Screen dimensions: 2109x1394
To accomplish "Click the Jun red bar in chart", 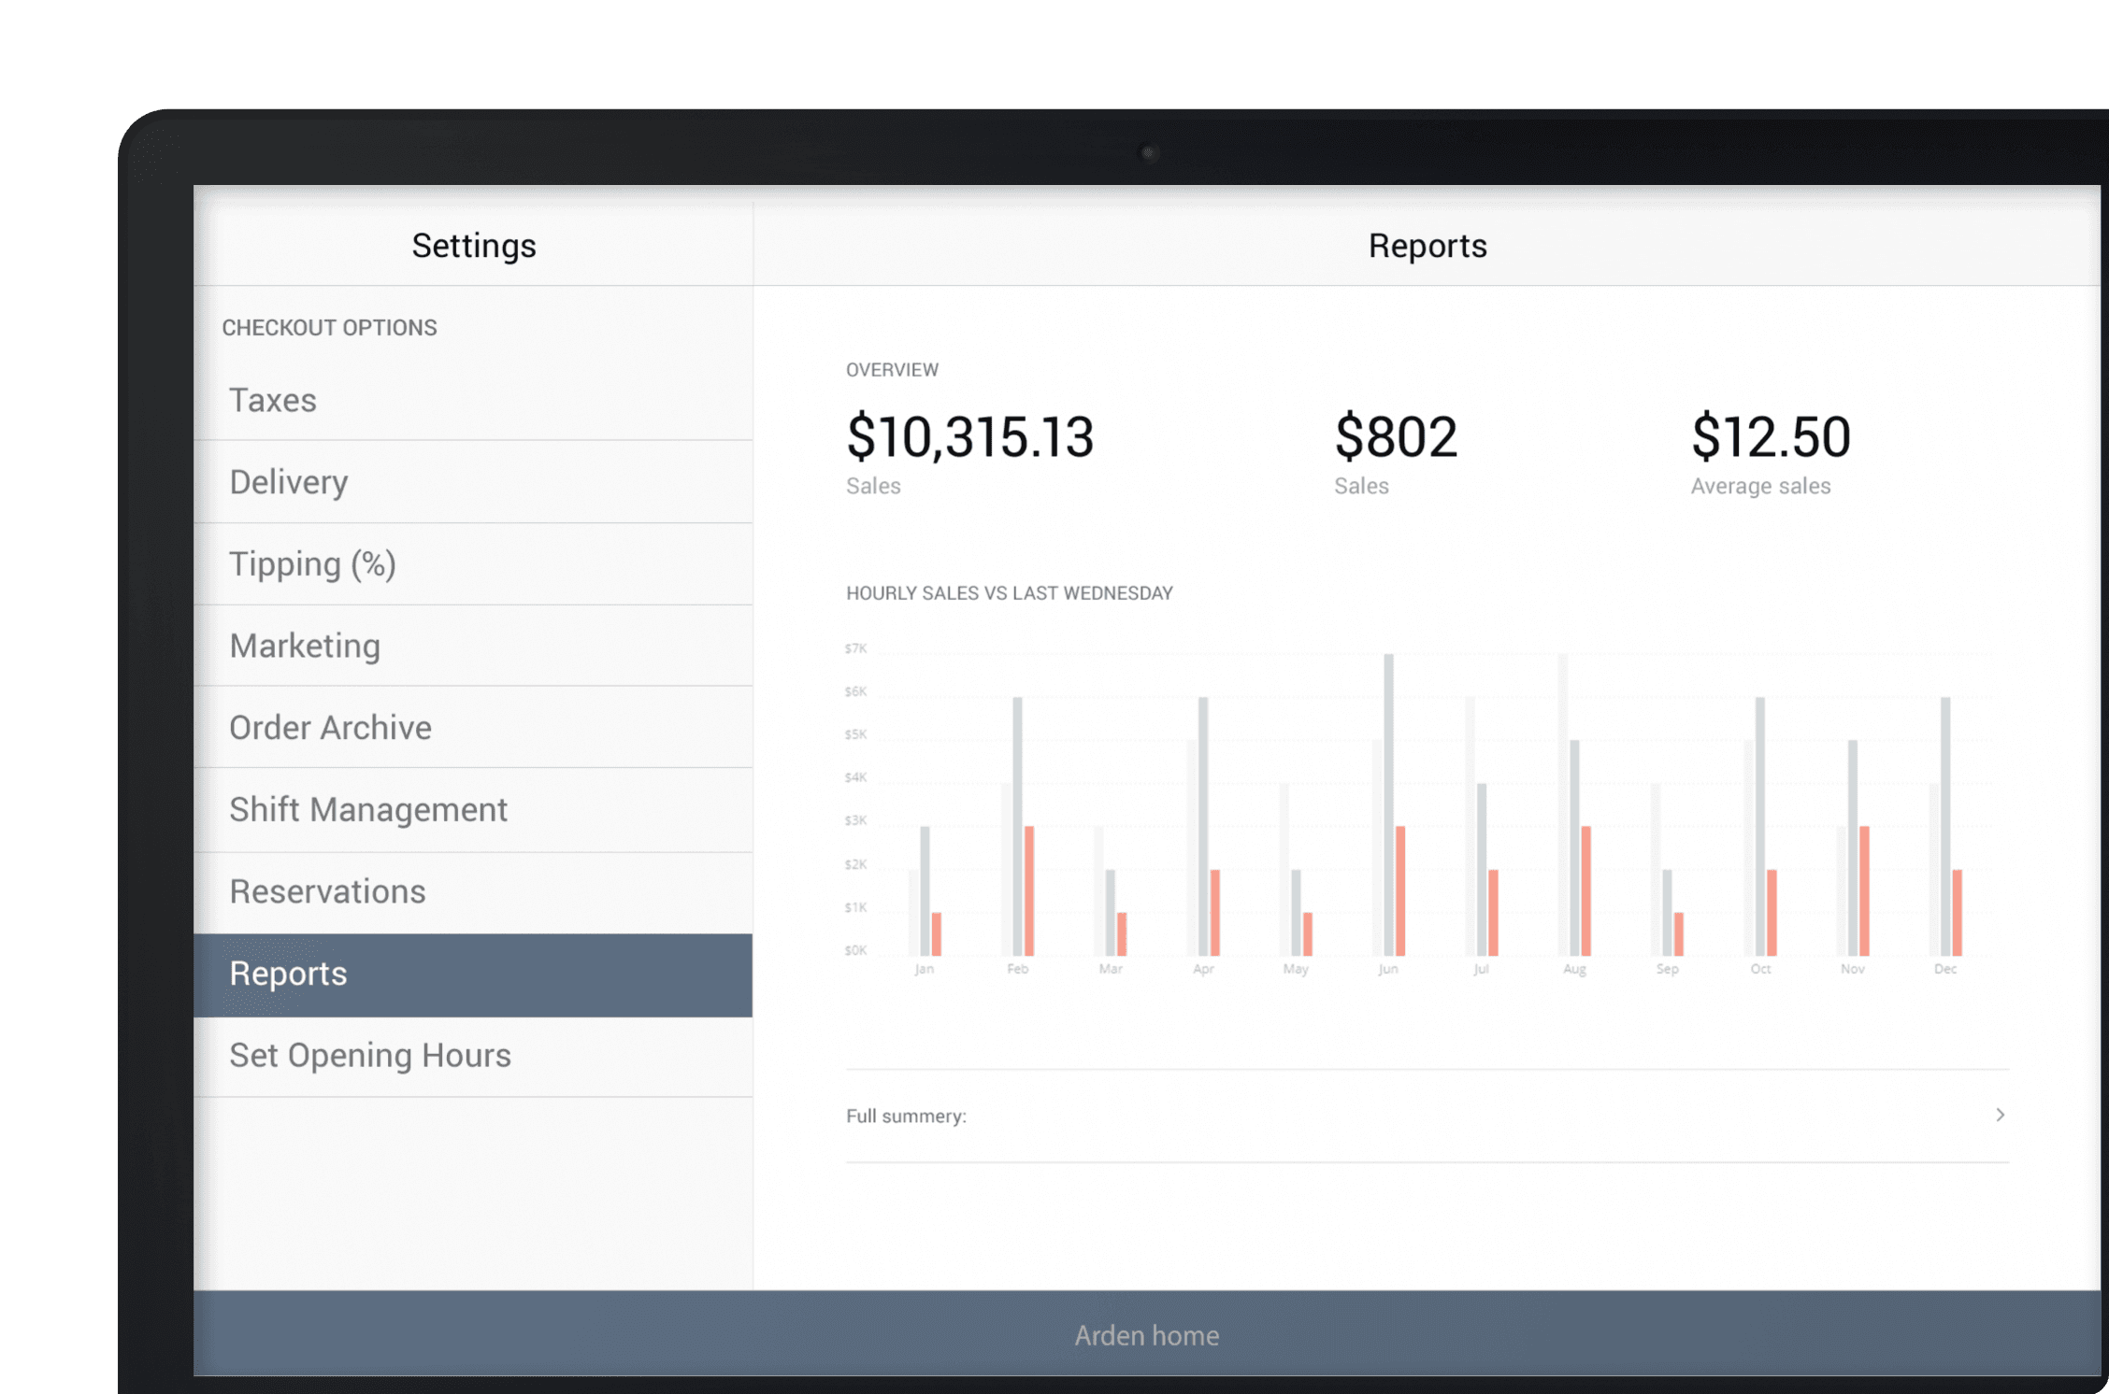I will click(x=1400, y=890).
